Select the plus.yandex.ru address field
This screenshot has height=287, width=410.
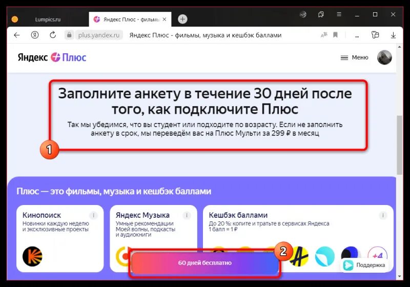point(99,35)
